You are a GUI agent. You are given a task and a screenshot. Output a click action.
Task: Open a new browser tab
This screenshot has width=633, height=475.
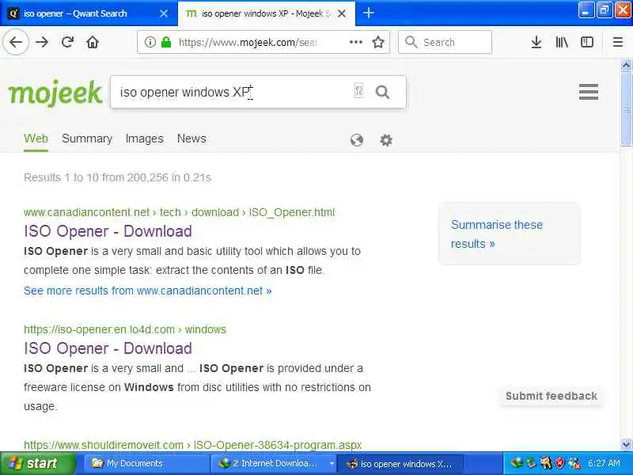368,13
